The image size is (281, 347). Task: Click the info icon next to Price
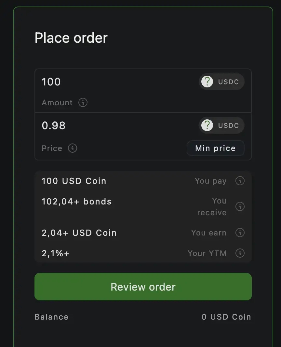(73, 148)
